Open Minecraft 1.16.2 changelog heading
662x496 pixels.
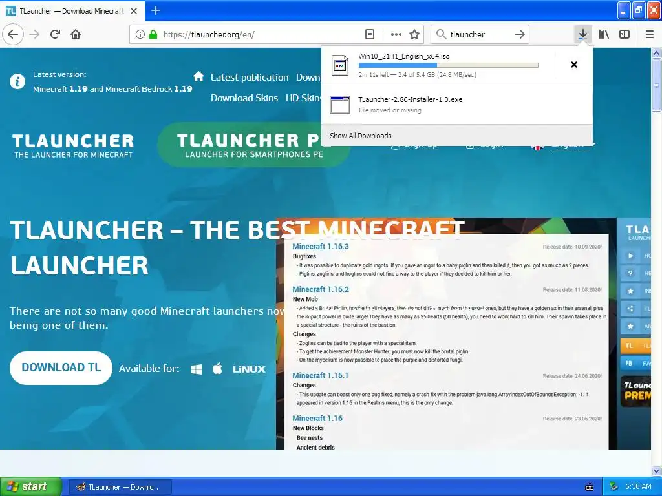coord(321,289)
